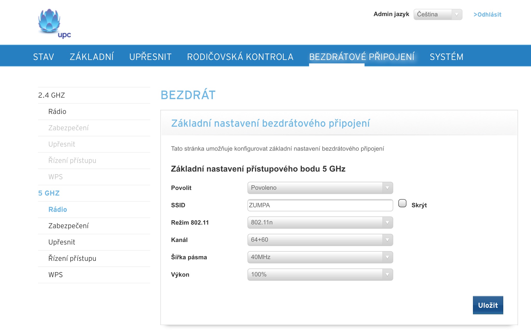Select BEZDRÁTOVÉ PŘIPOJENÍ tab
This screenshot has width=531, height=333.
point(362,57)
